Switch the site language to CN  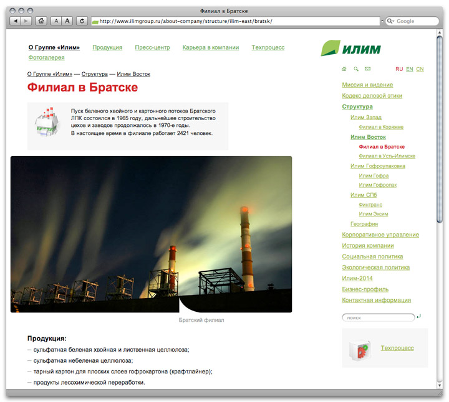point(420,69)
